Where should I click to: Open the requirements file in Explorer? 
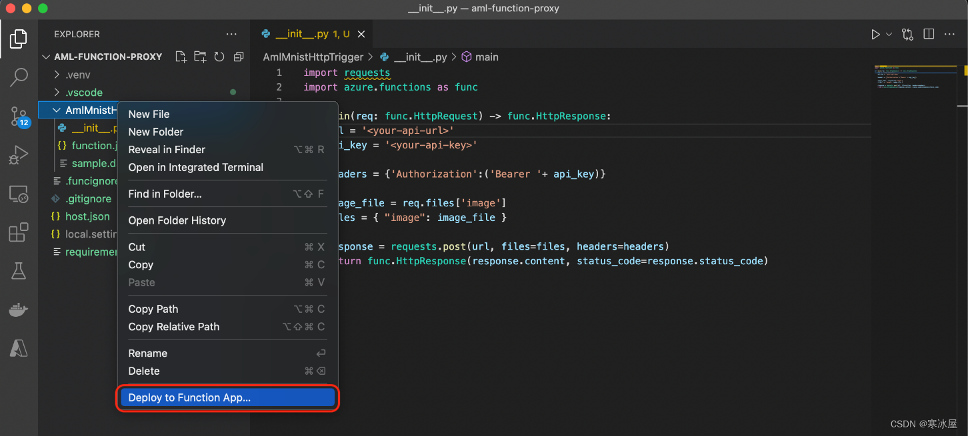click(85, 252)
